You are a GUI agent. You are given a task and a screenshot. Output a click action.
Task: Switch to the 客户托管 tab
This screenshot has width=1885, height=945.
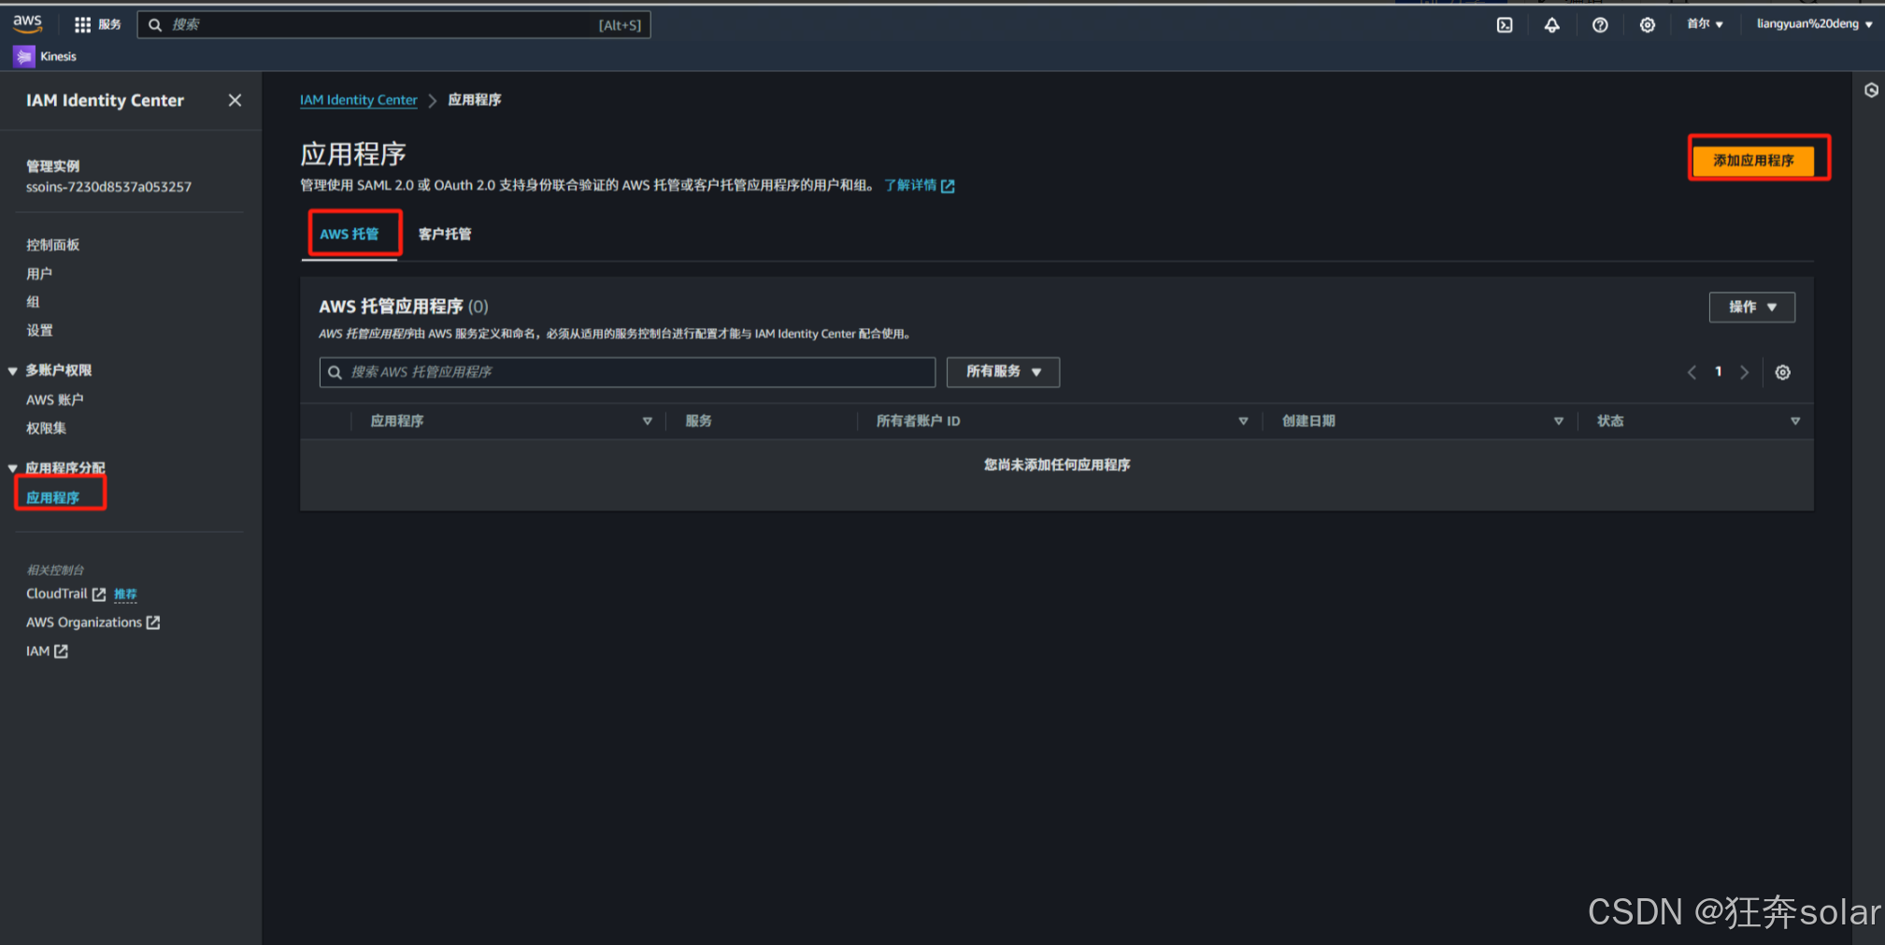445,235
